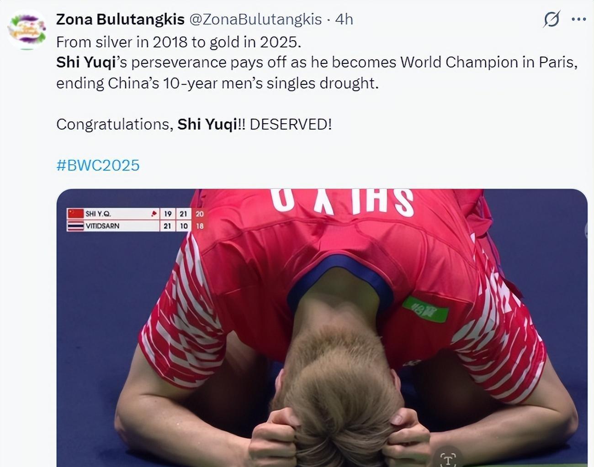Image resolution: width=594 pixels, height=467 pixels.
Task: Click the red final-game score 18
Action: [x=200, y=226]
